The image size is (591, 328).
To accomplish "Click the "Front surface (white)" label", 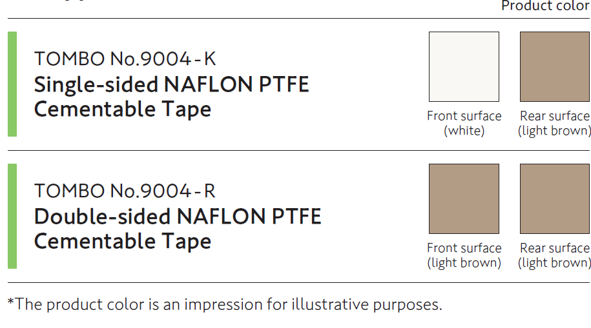I will click(x=464, y=123).
